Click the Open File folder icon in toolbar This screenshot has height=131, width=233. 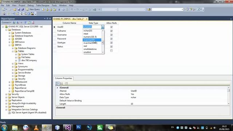point(15,9)
